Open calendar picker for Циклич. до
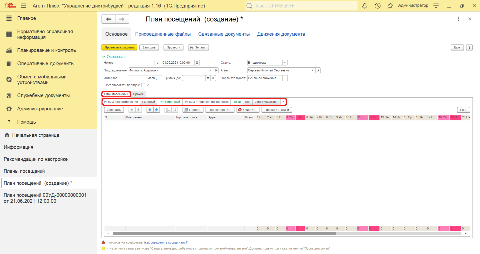 click(208, 78)
